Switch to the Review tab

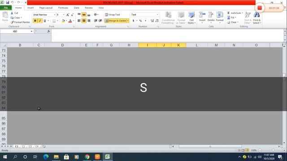pyautogui.click(x=89, y=8)
